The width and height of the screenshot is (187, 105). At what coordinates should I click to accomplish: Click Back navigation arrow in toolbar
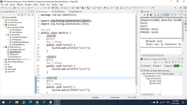click(x=141, y=8)
